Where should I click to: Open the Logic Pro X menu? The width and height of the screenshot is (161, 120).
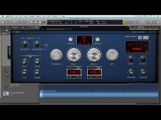tap(9, 16)
